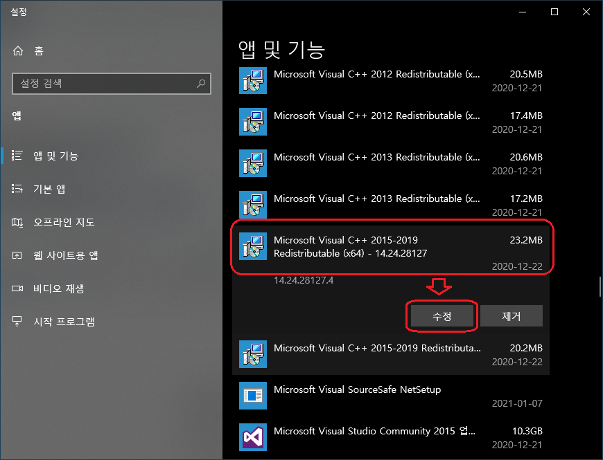This screenshot has height=460, width=603.
Task: Open 앱 및 기능 in sidebar
Action: tap(112, 156)
